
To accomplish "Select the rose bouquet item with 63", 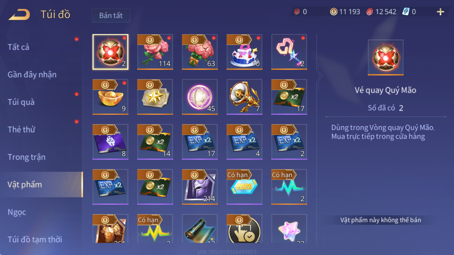I will point(200,52).
